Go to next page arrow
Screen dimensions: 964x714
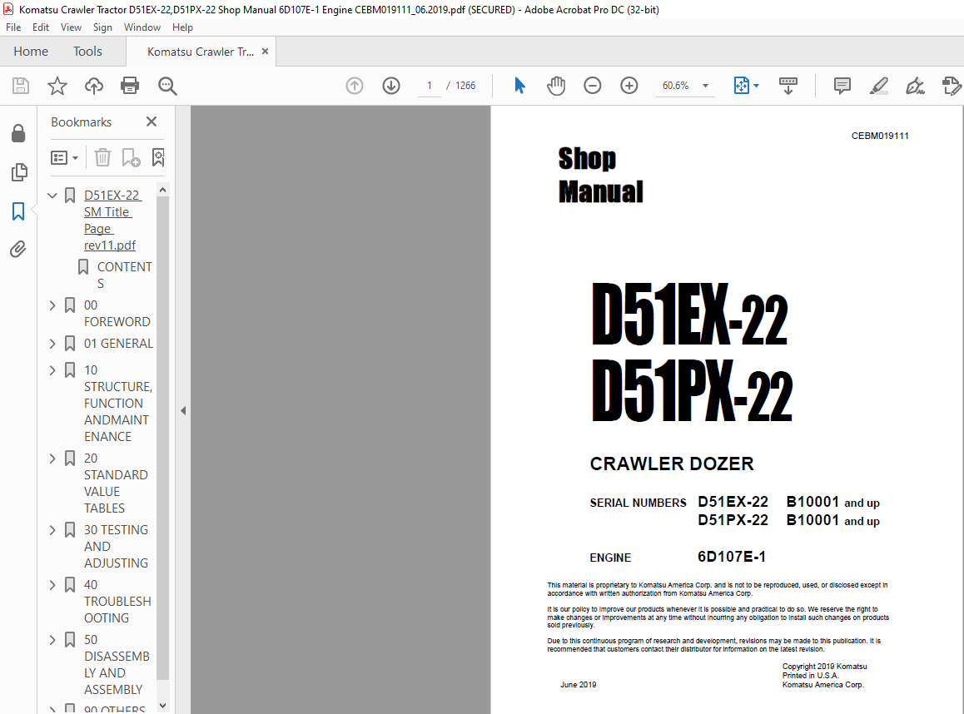click(391, 86)
